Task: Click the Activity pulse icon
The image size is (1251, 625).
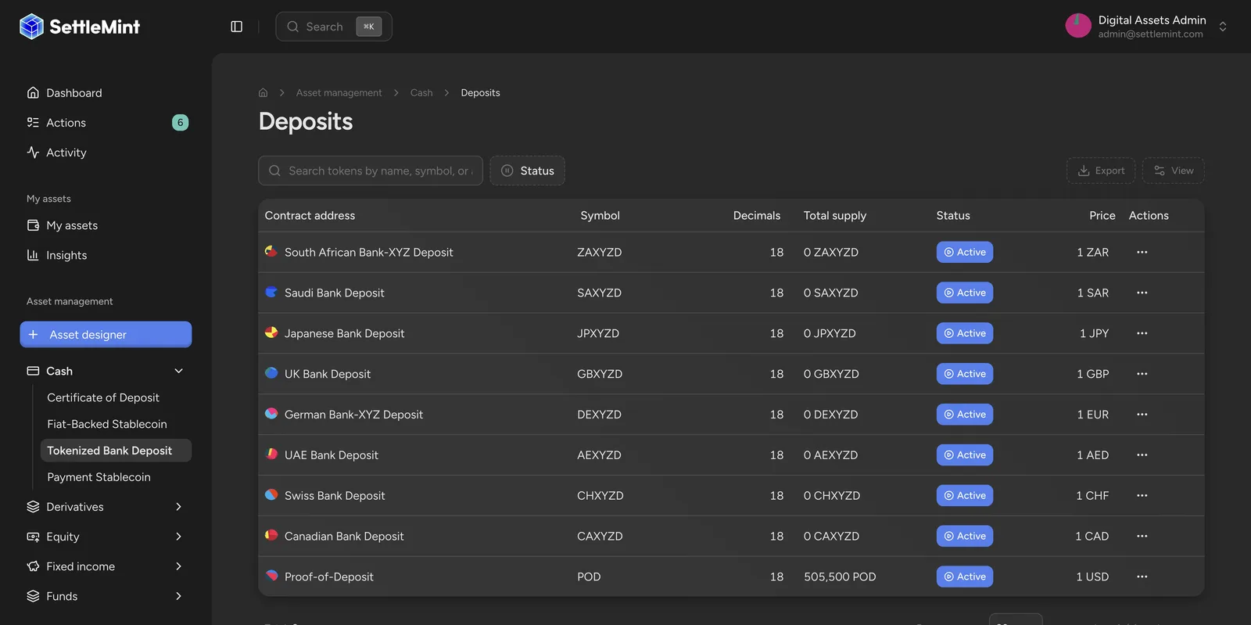Action: (33, 152)
